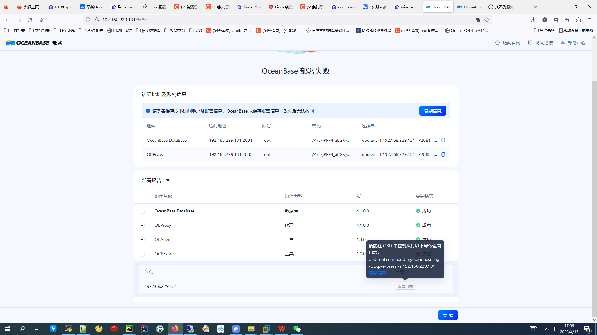The width and height of the screenshot is (597, 335).
Task: Copy OceanBase DataBase connection string
Action: click(x=443, y=140)
